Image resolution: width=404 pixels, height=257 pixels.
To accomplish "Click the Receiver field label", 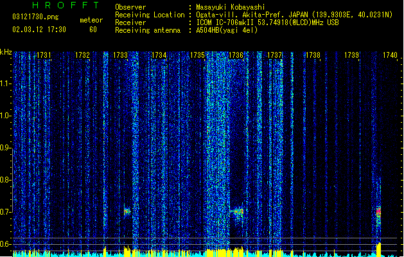I will tap(130, 22).
